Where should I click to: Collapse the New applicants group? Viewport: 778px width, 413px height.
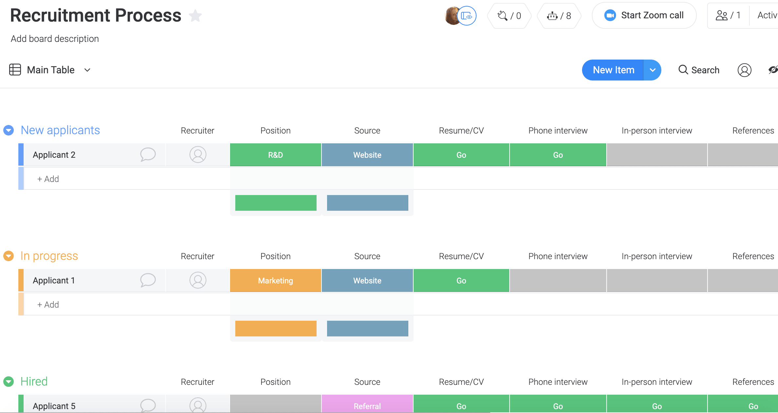[x=8, y=130]
